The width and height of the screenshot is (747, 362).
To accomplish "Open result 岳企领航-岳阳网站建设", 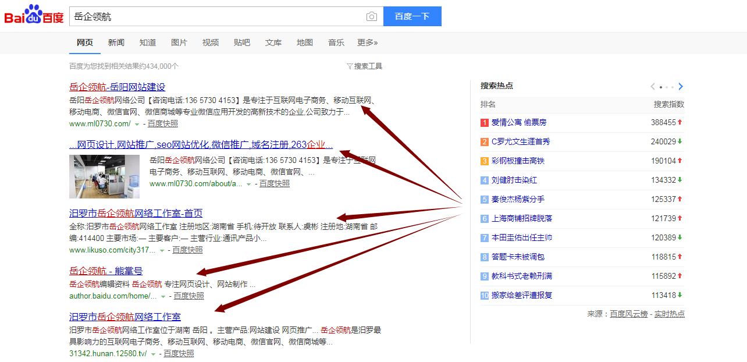I will click(x=118, y=87).
